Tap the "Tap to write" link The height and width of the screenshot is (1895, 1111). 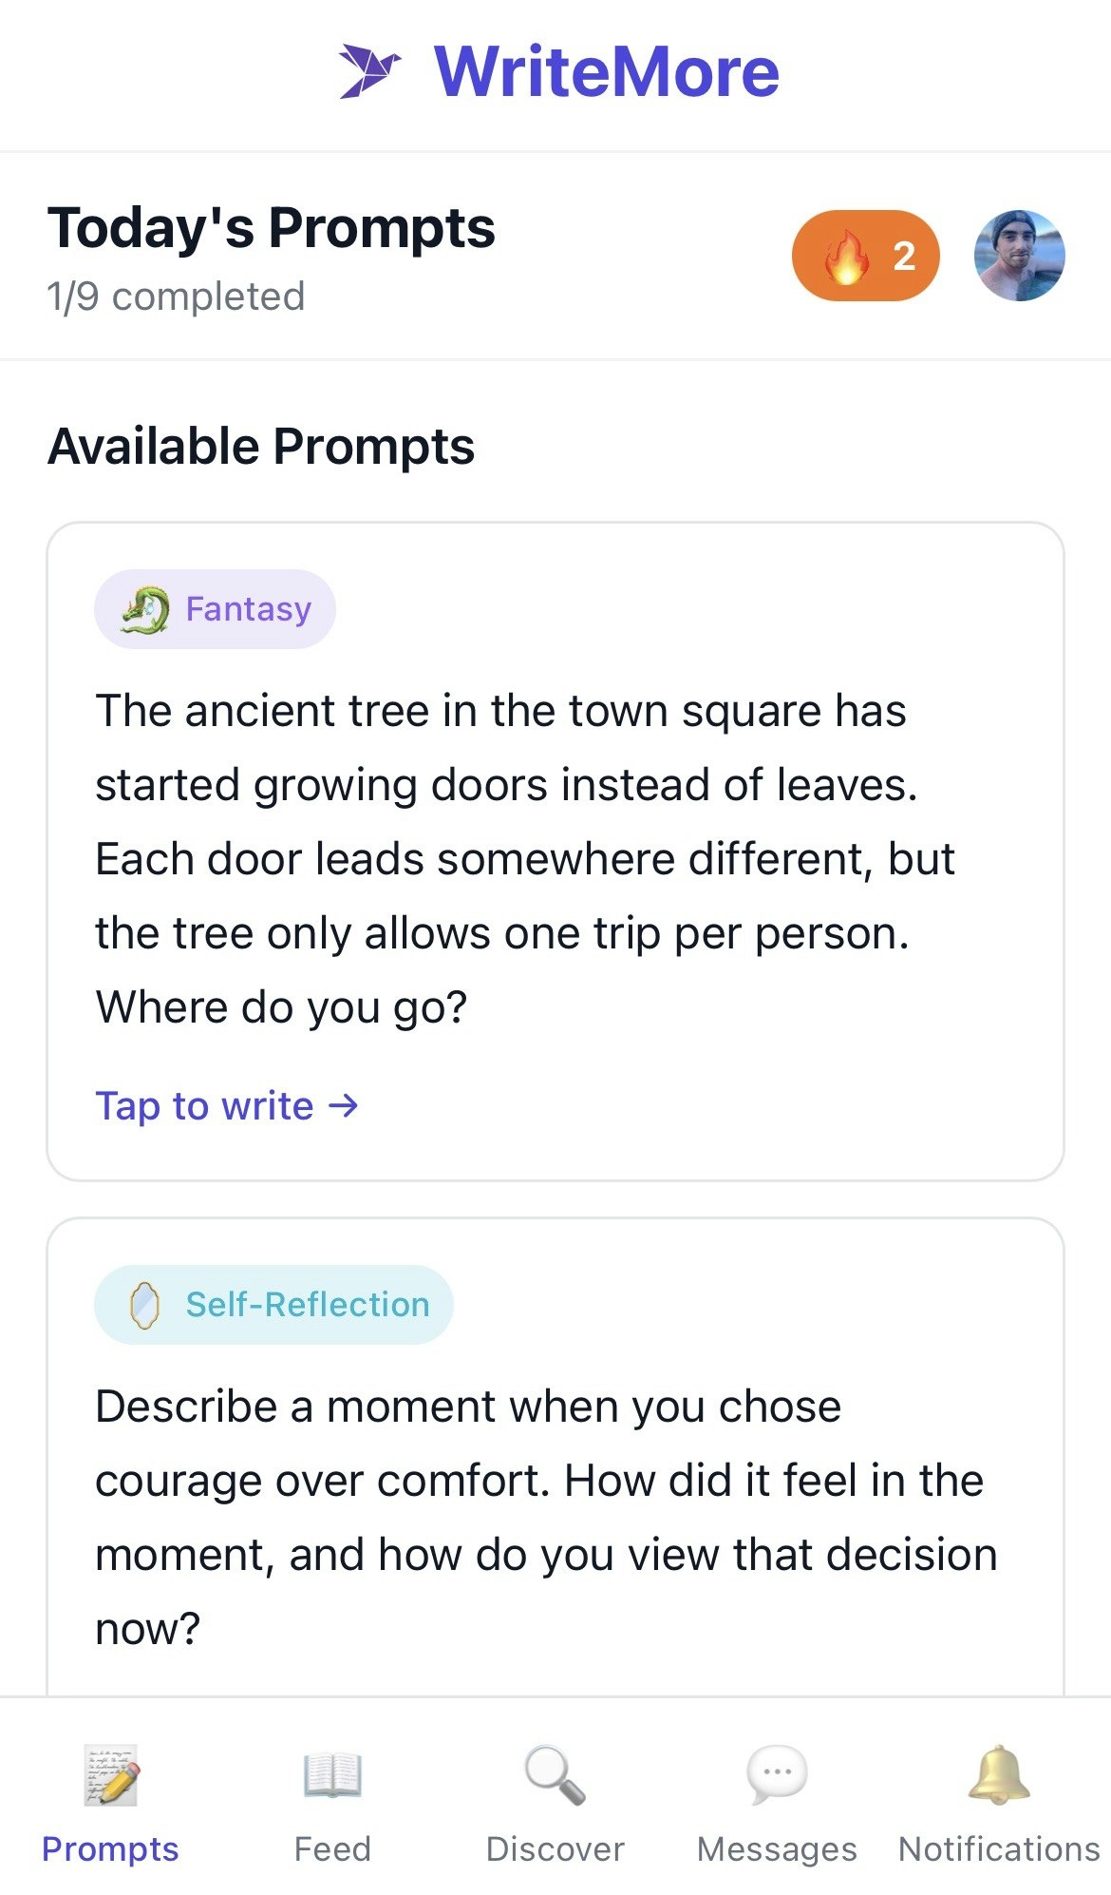pos(226,1105)
